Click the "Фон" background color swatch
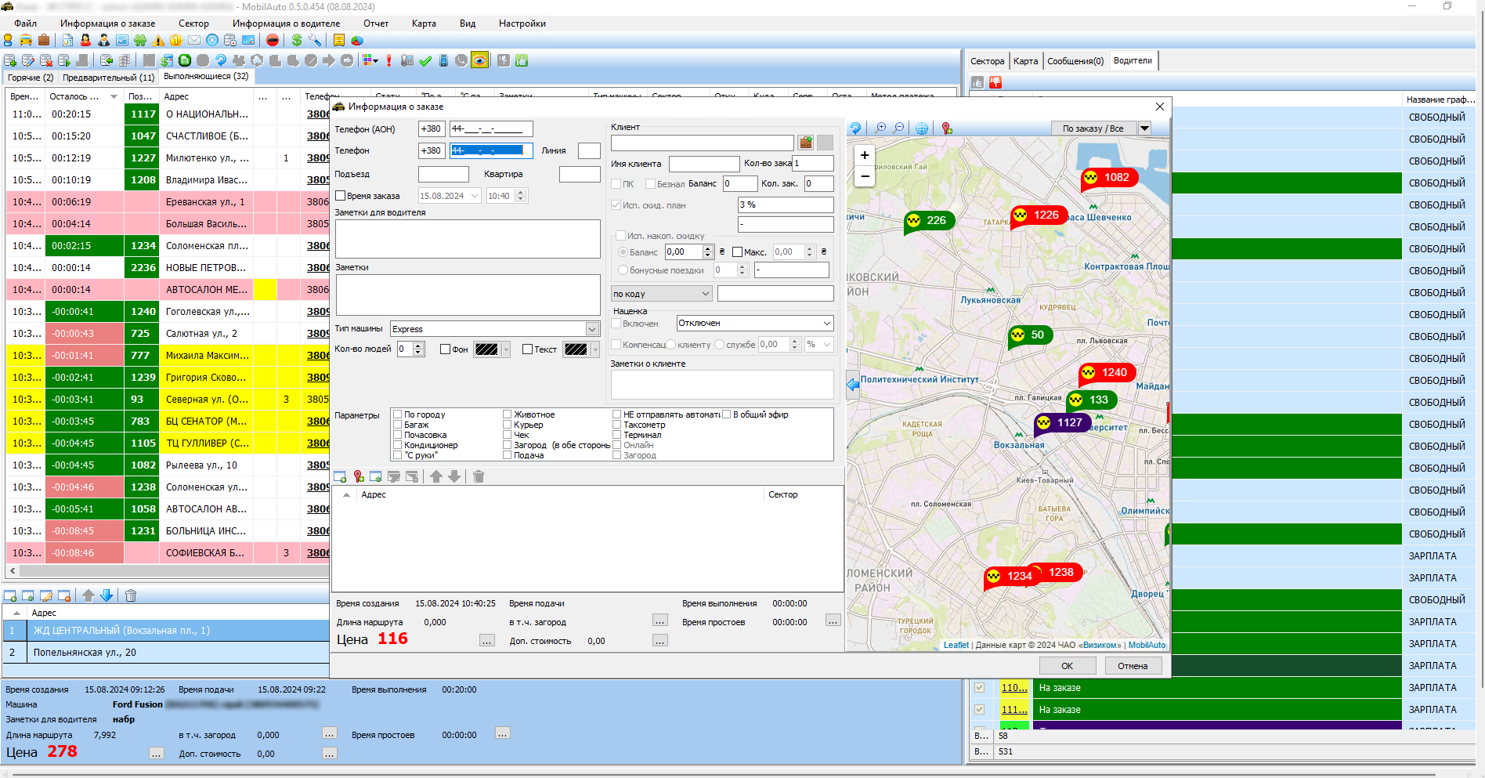The width and height of the screenshot is (1485, 778). [x=486, y=349]
